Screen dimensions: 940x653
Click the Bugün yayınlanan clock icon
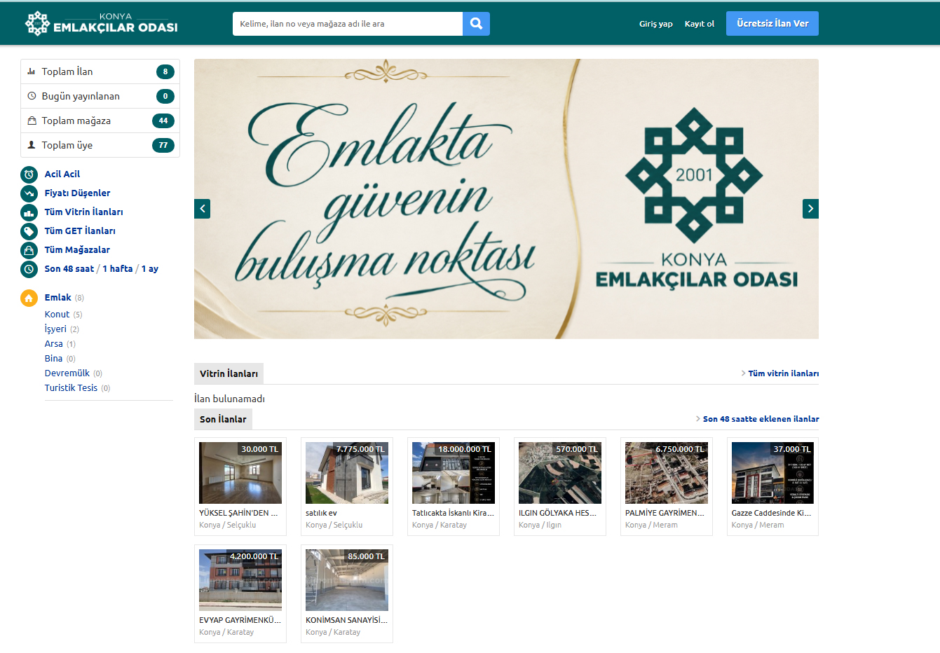pos(32,96)
